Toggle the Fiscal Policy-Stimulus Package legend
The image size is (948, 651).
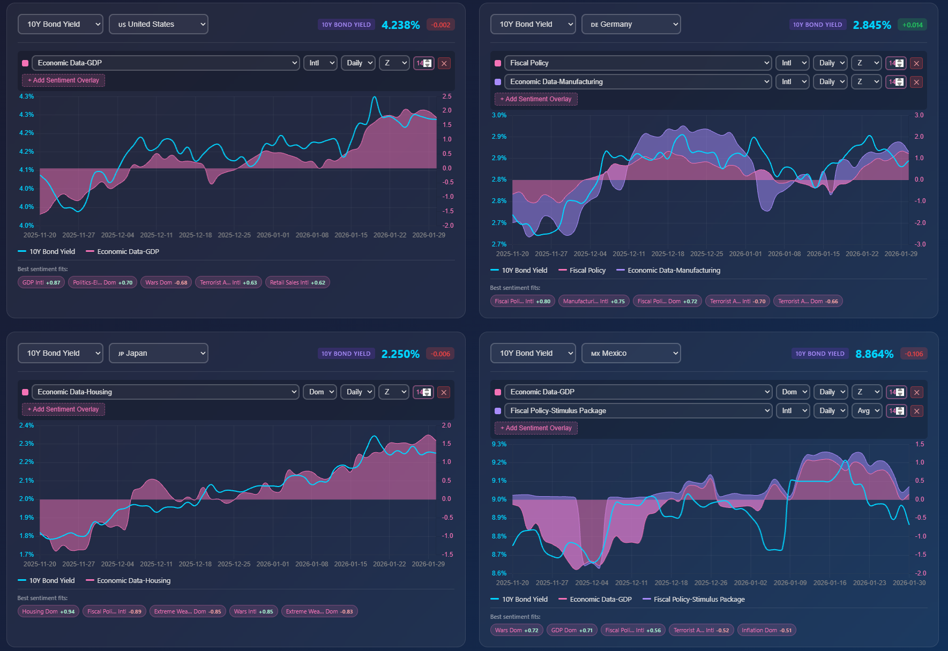(693, 599)
